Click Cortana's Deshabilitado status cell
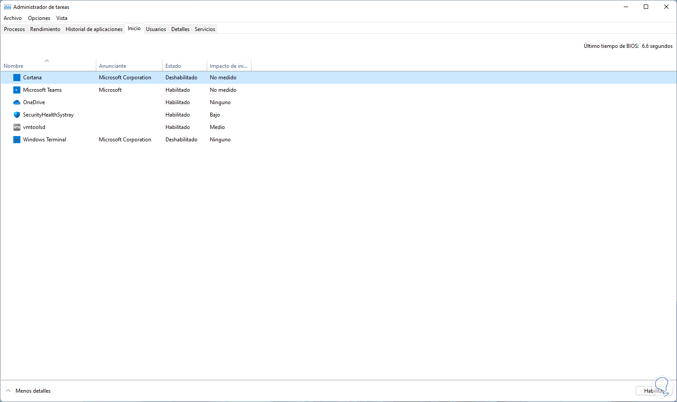677x402 pixels. pos(181,78)
